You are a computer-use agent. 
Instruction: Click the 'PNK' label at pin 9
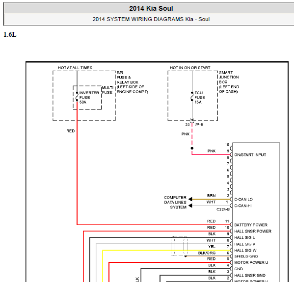coord(212,151)
